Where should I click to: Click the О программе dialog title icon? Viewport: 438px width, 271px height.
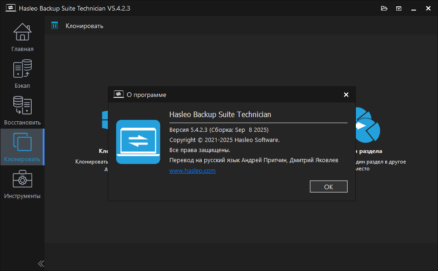click(118, 95)
